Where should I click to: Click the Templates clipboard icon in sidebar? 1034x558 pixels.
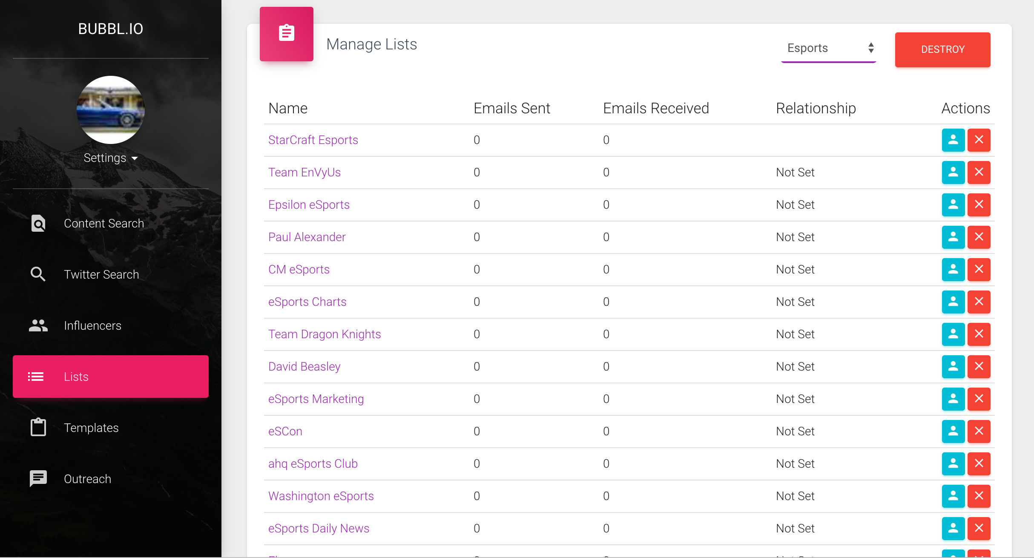pyautogui.click(x=38, y=427)
